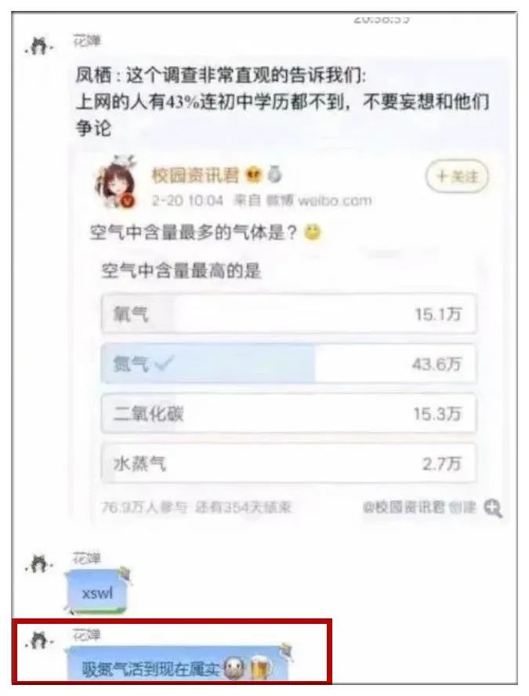This screenshot has height=696, width=529.
Task: Open the xswl chat bubble
Action: [98, 592]
